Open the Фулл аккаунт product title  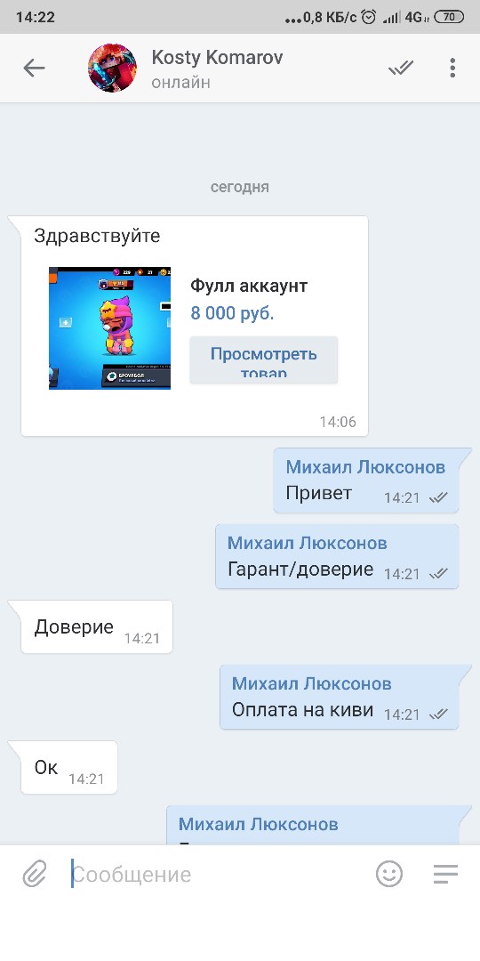249,286
